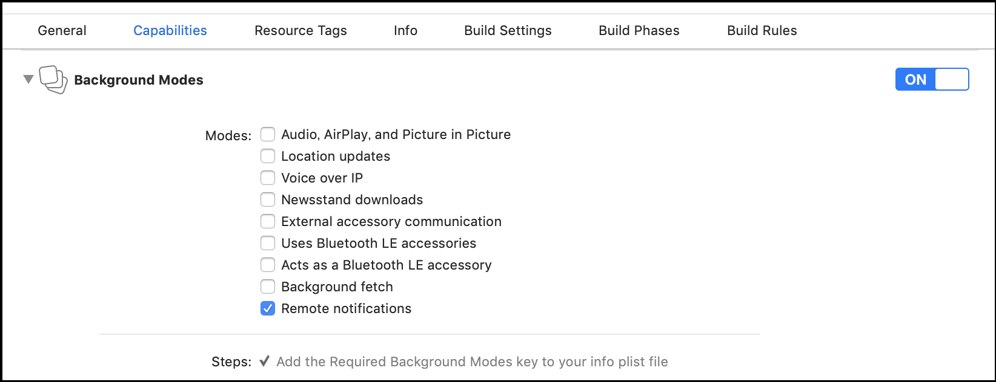Enable Location updates background mode
The height and width of the screenshot is (382, 996).
tap(268, 156)
